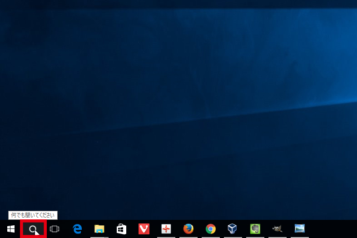Click the Cortana search magnifier icon
The width and height of the screenshot is (357, 238).
click(33, 229)
